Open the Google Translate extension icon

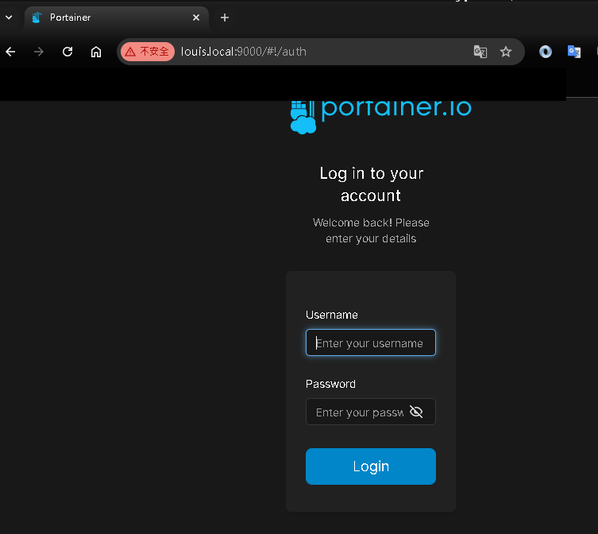573,52
